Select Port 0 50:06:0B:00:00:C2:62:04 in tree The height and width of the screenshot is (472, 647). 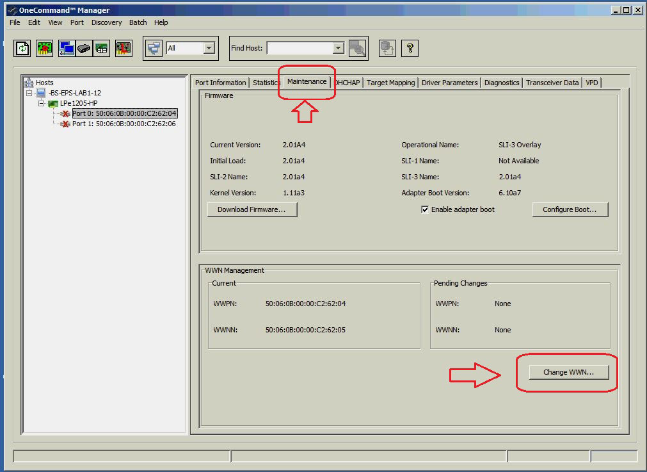[x=125, y=113]
